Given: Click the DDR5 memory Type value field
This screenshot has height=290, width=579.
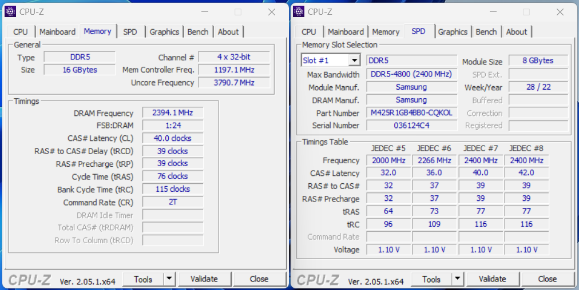Looking at the screenshot, I should tap(80, 57).
